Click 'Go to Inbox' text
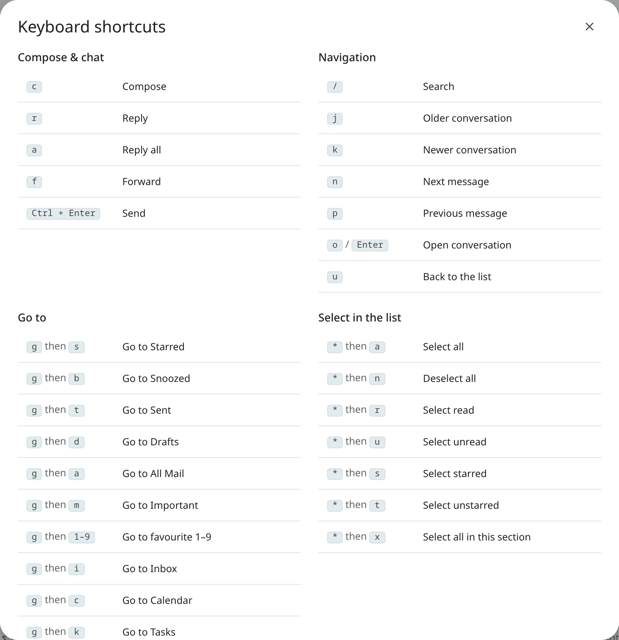Screen dimensions: 619x640 (150, 569)
